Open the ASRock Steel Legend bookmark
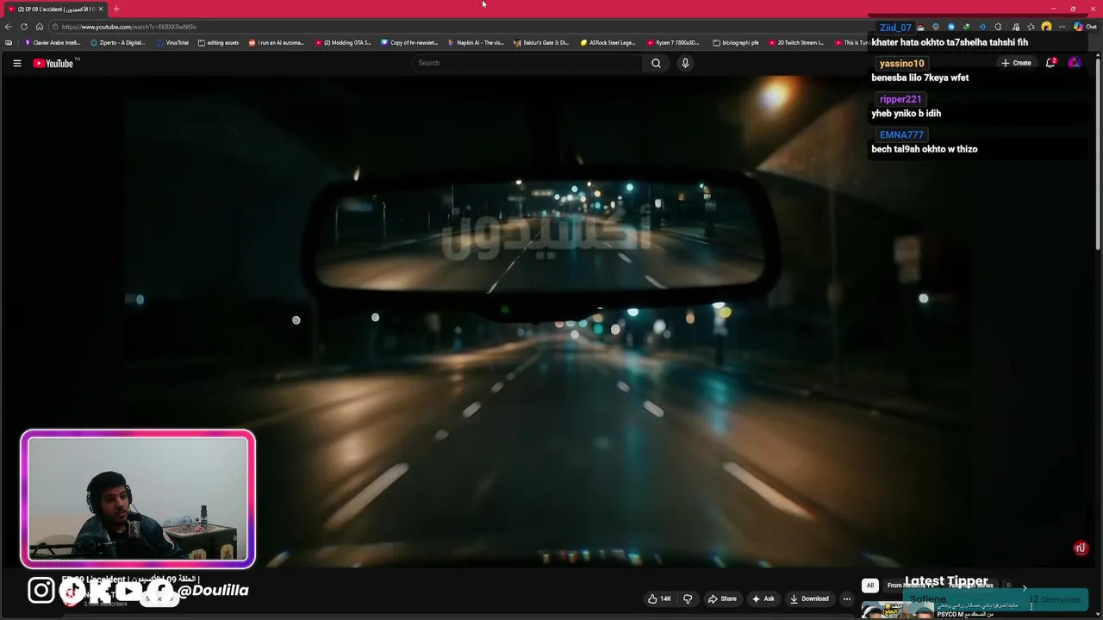 coord(608,42)
